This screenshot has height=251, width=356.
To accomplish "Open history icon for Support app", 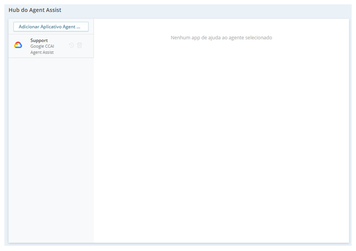I will pos(72,46).
